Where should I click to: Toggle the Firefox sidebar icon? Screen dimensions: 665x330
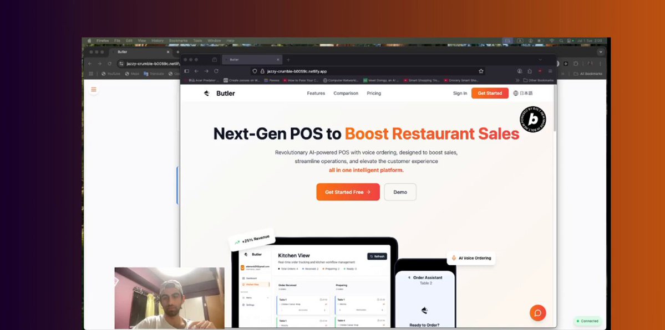186,71
